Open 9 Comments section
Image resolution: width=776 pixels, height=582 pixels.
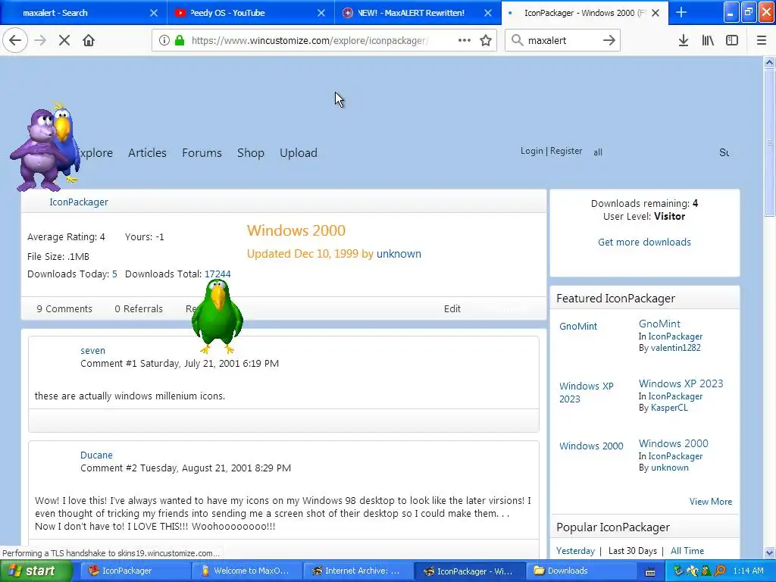(x=64, y=309)
